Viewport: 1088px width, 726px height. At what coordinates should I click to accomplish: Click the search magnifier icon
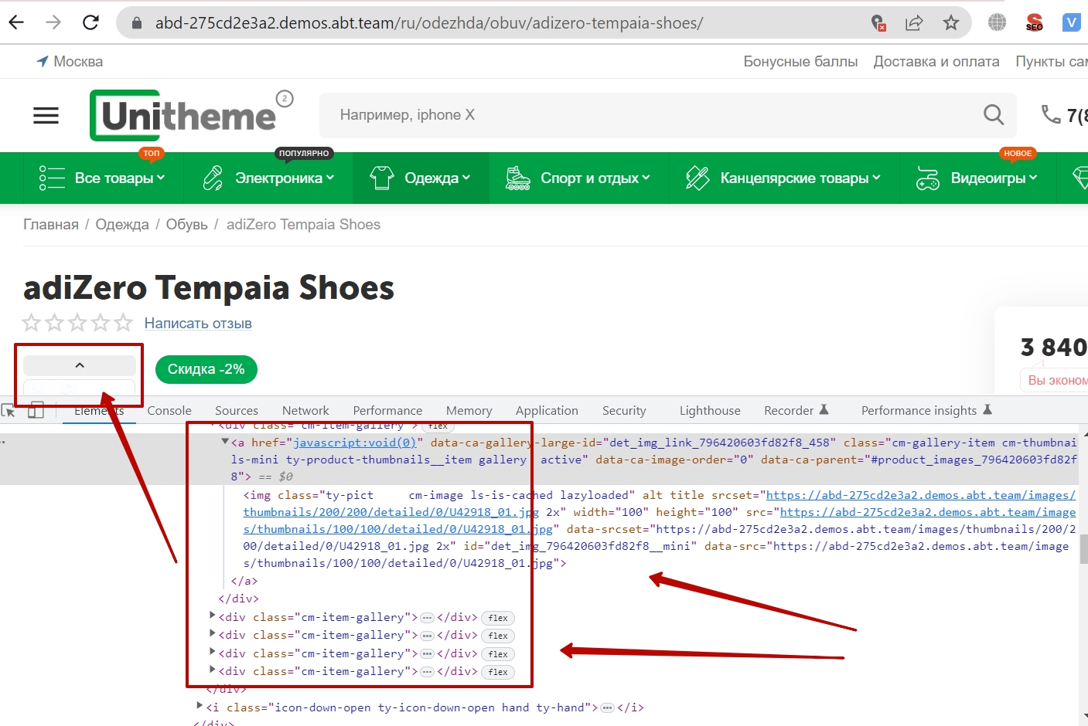[x=993, y=115]
